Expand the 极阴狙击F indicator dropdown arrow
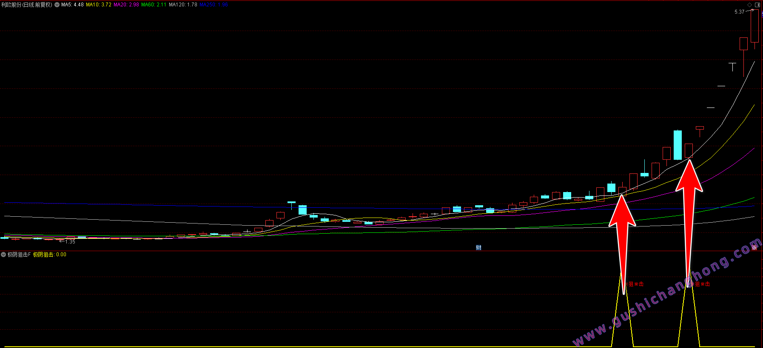763x348 pixels. 3,255
